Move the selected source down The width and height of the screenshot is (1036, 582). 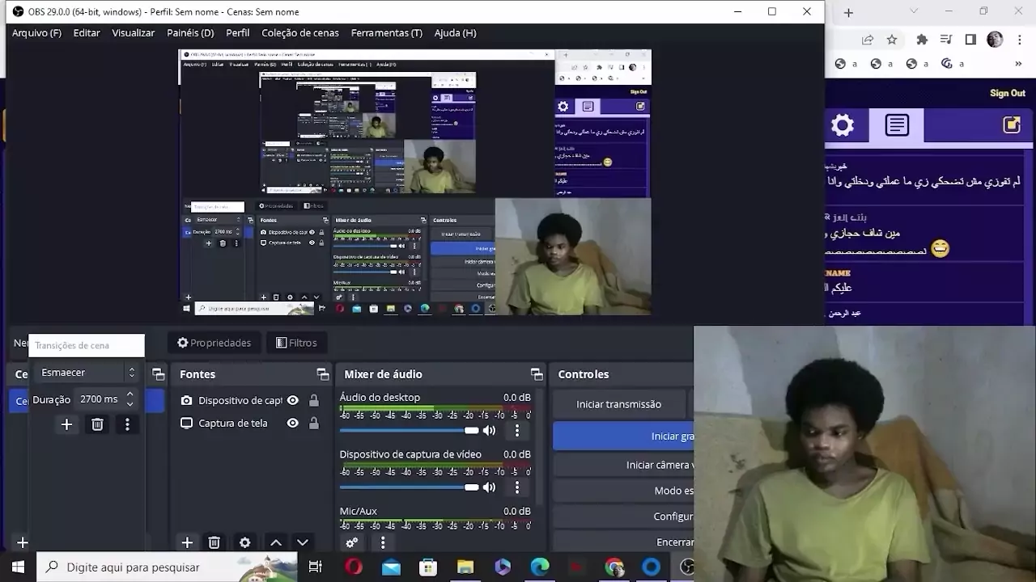pyautogui.click(x=303, y=542)
